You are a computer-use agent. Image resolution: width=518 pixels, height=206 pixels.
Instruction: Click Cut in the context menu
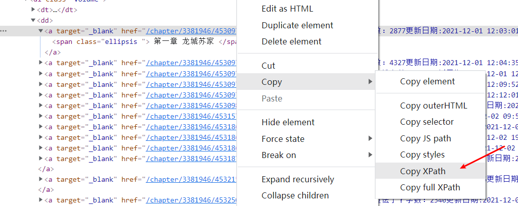(269, 66)
